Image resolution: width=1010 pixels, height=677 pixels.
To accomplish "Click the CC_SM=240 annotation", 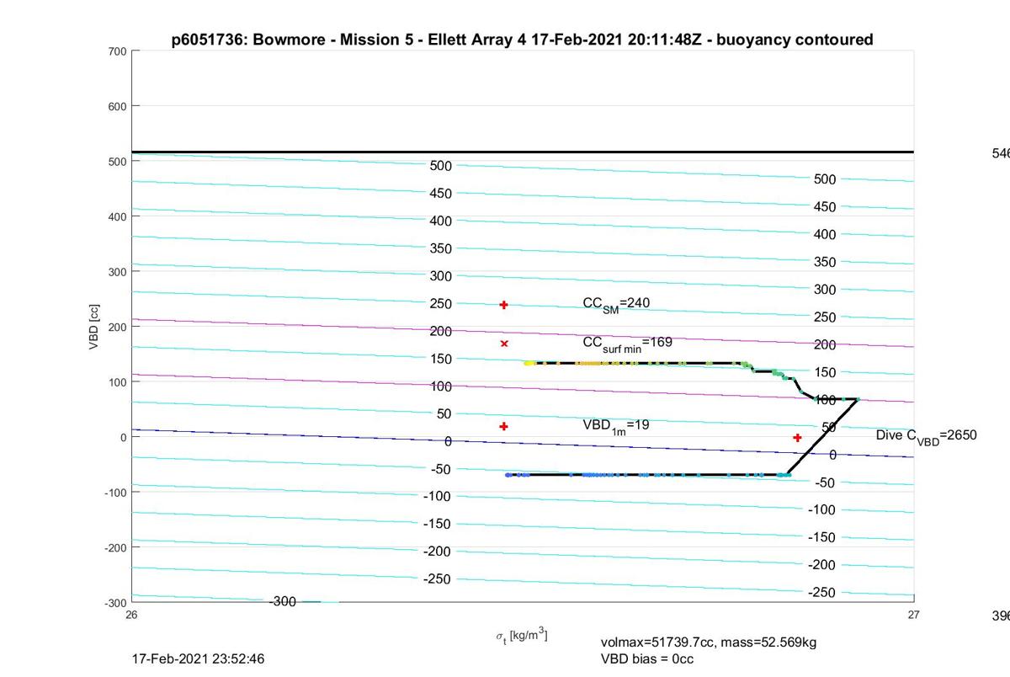I will point(616,304).
